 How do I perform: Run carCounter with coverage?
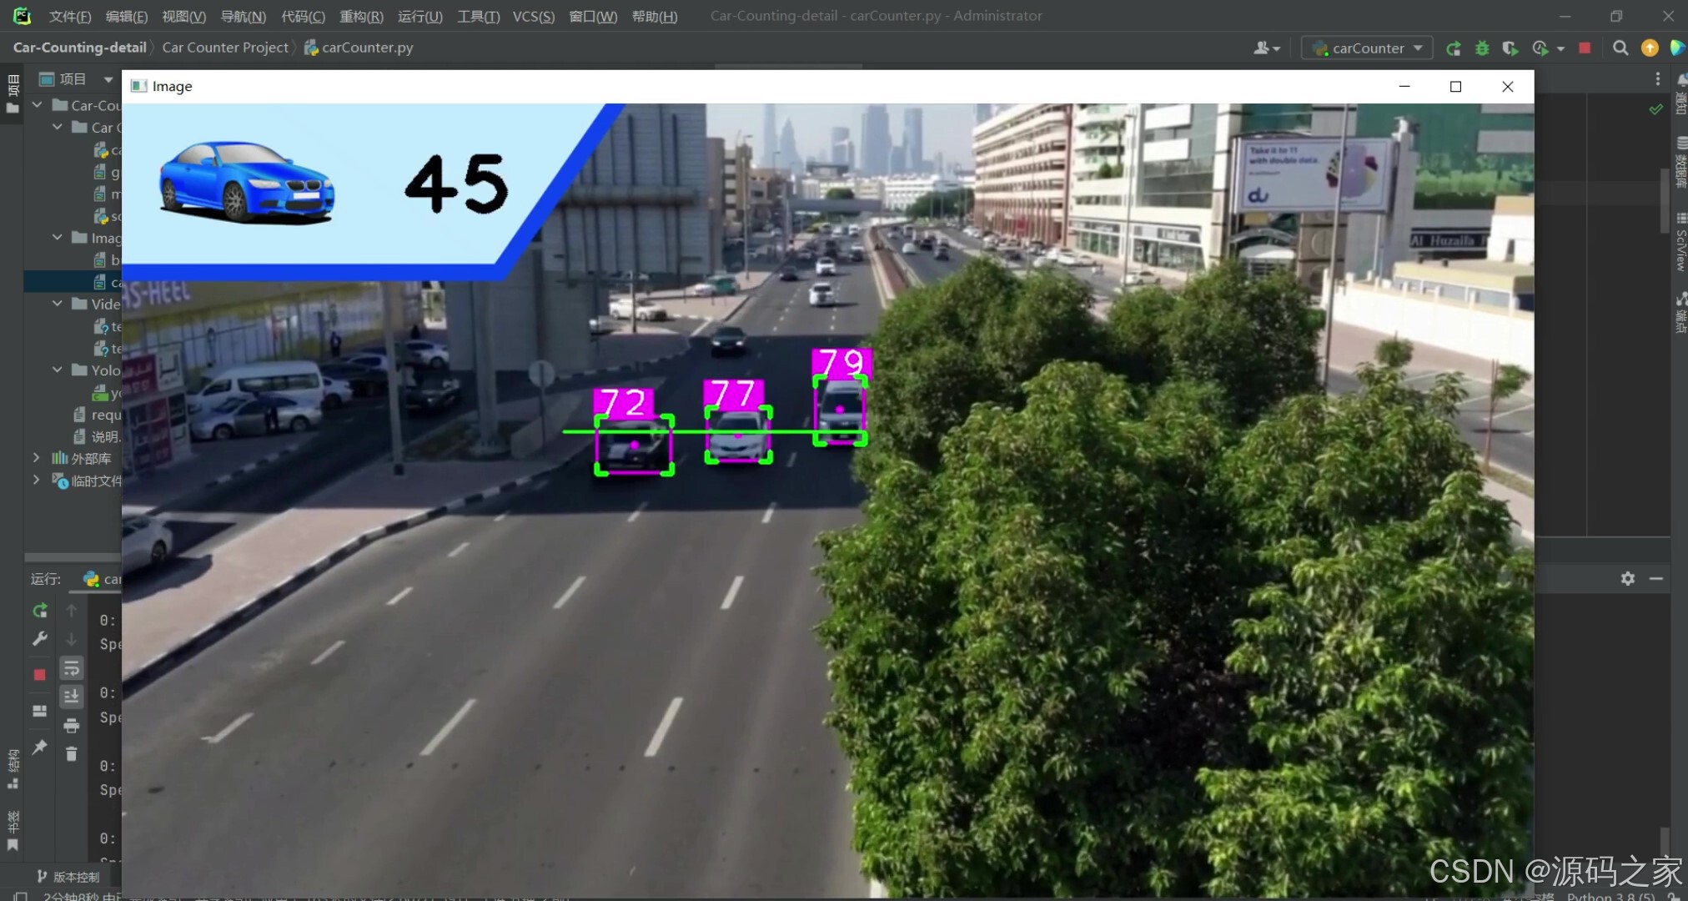(1510, 48)
